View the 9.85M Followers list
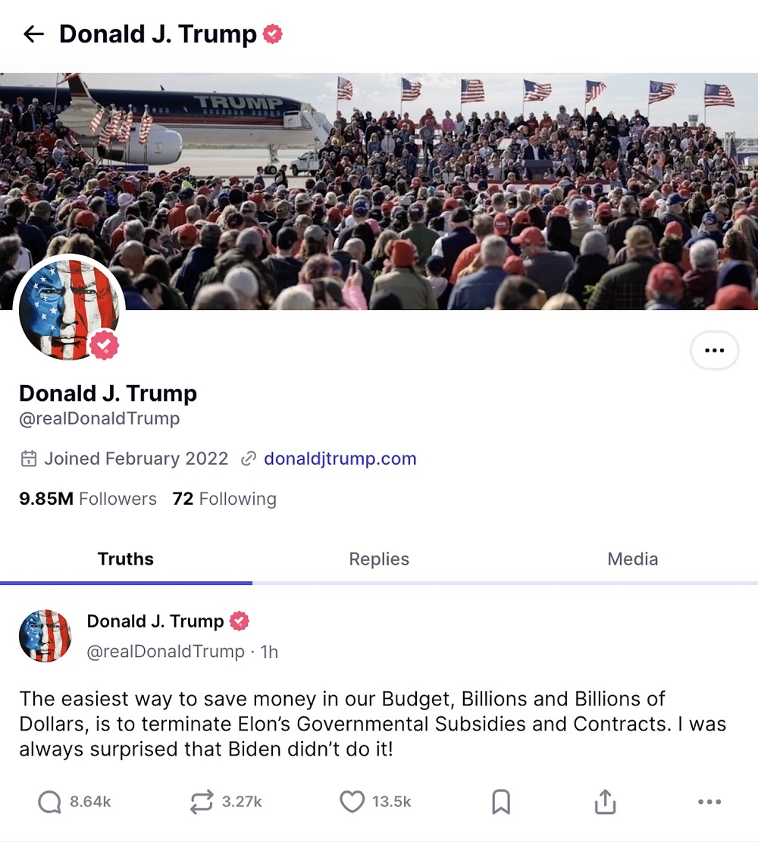Image resolution: width=758 pixels, height=842 pixels. (88, 499)
